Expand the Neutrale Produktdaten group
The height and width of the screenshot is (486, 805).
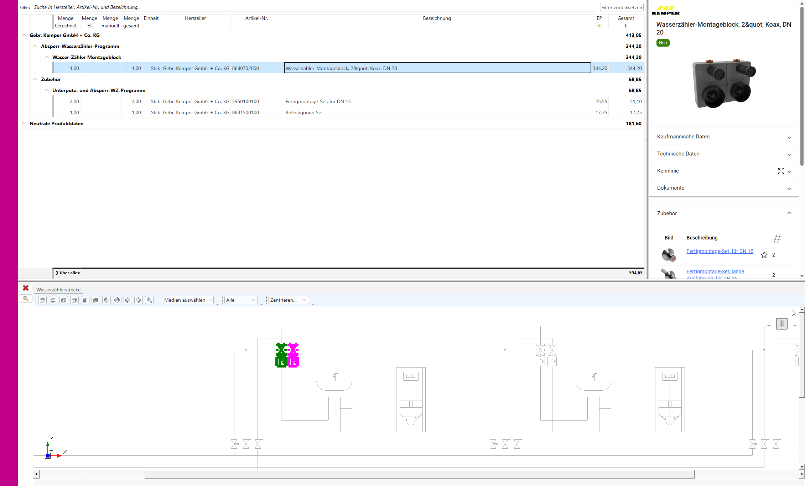(24, 123)
